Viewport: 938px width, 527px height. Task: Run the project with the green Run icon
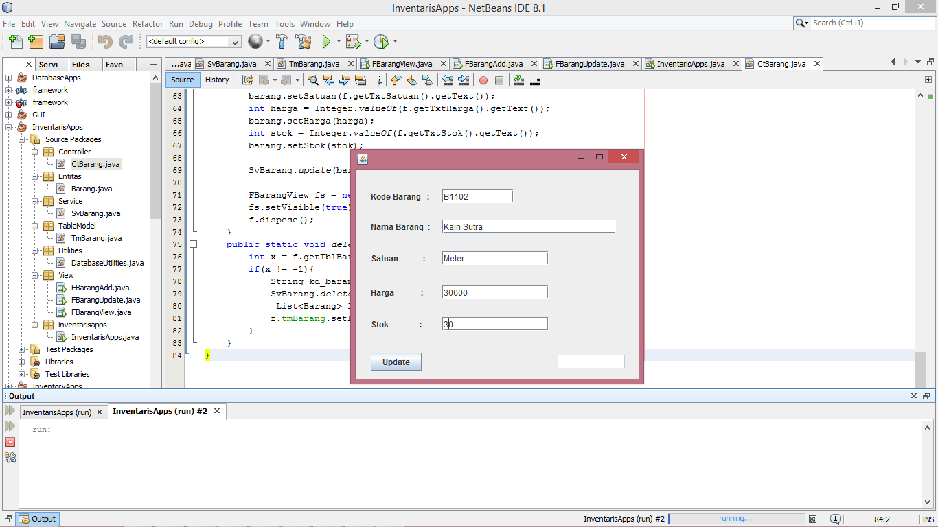tap(328, 41)
